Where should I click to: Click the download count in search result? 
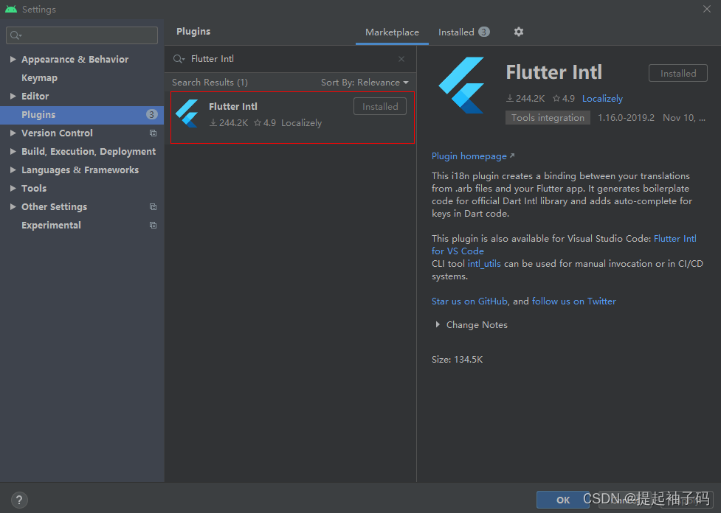(229, 122)
